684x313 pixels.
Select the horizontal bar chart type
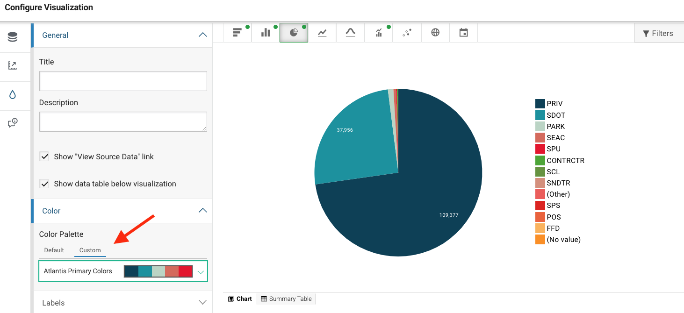click(238, 33)
